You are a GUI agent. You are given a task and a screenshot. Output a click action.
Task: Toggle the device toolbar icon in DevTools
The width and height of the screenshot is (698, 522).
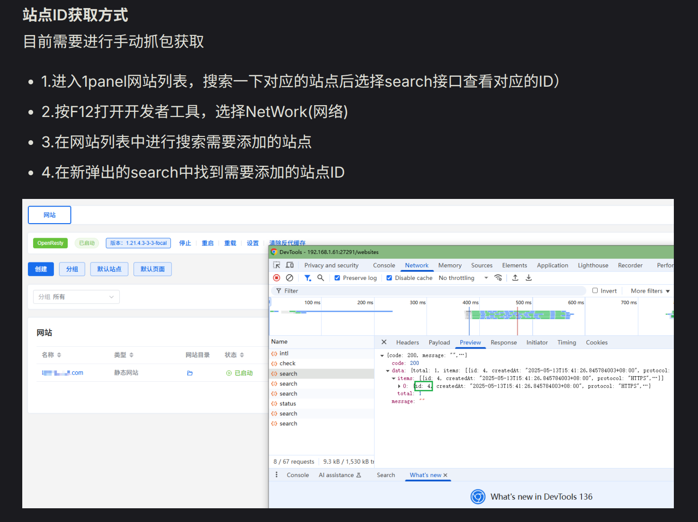pos(290,265)
